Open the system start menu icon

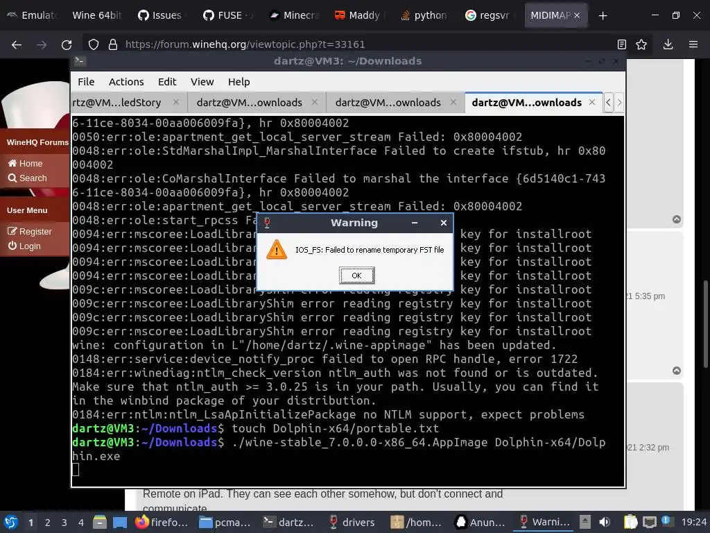11,522
